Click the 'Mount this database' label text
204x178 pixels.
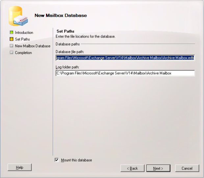tap(76, 160)
